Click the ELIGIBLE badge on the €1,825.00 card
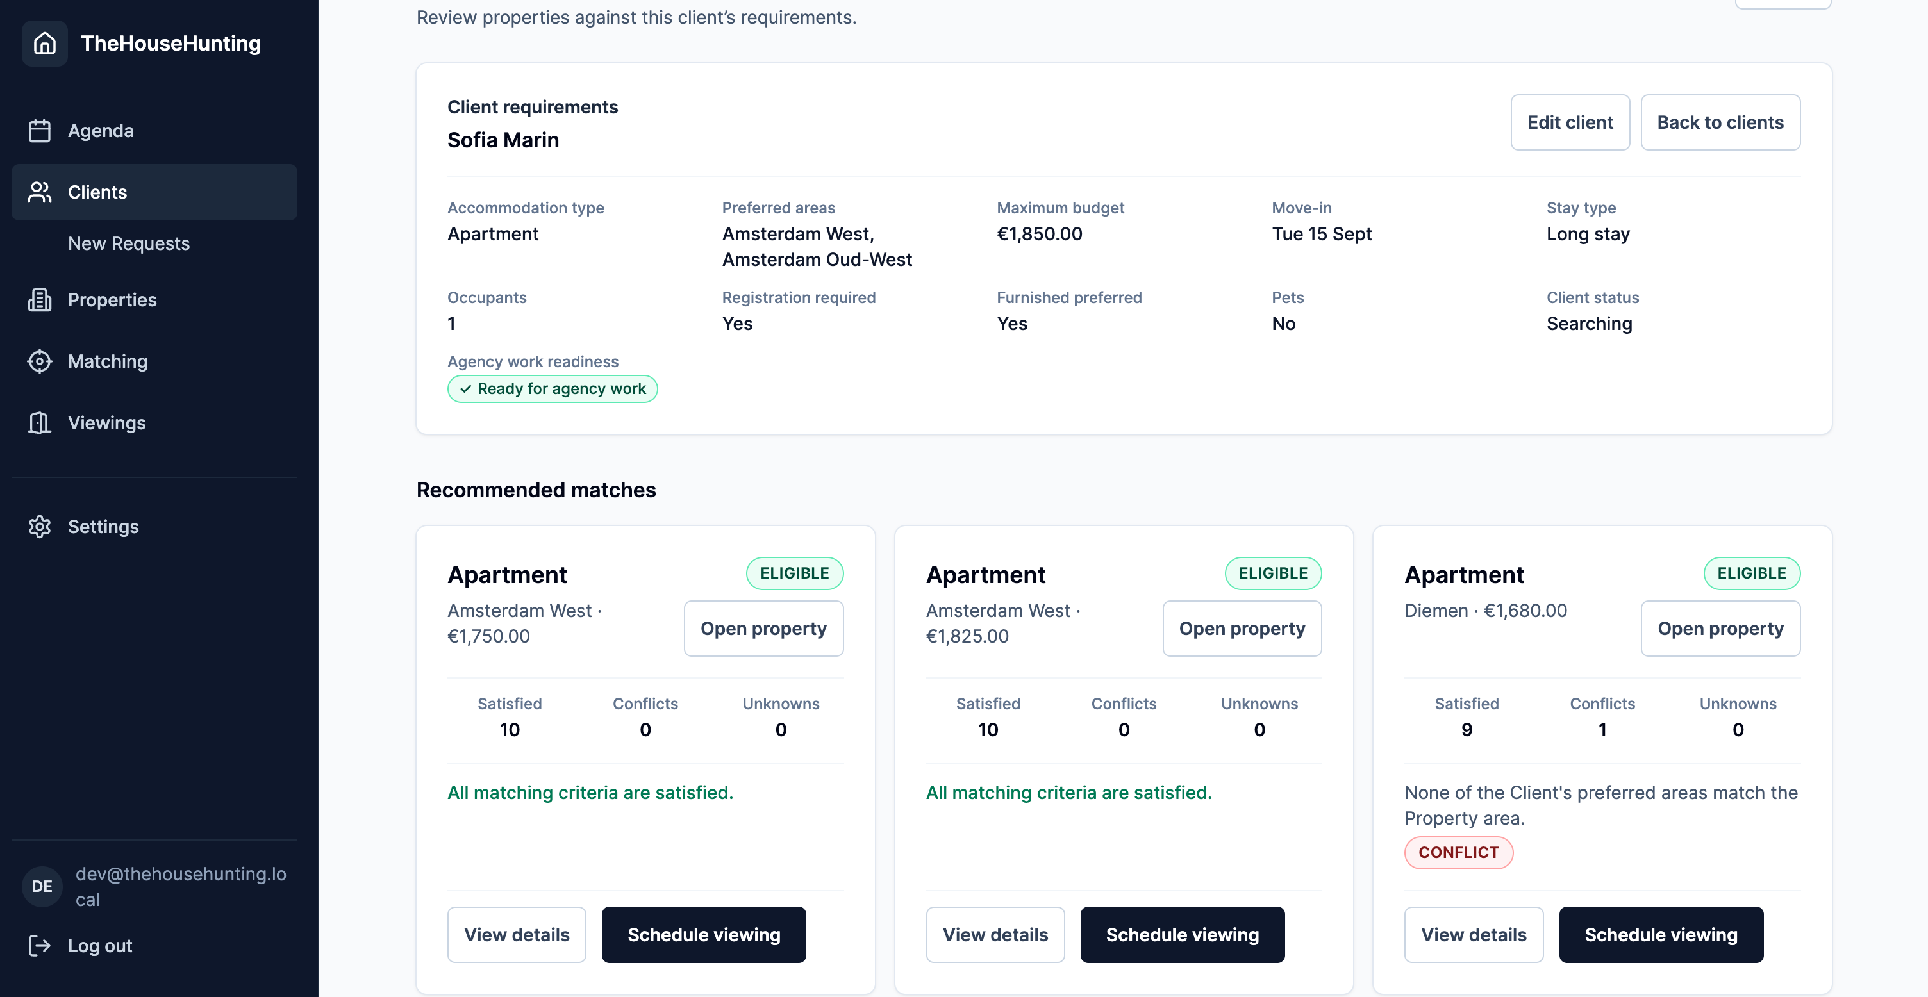This screenshot has width=1928, height=997. [x=1272, y=573]
